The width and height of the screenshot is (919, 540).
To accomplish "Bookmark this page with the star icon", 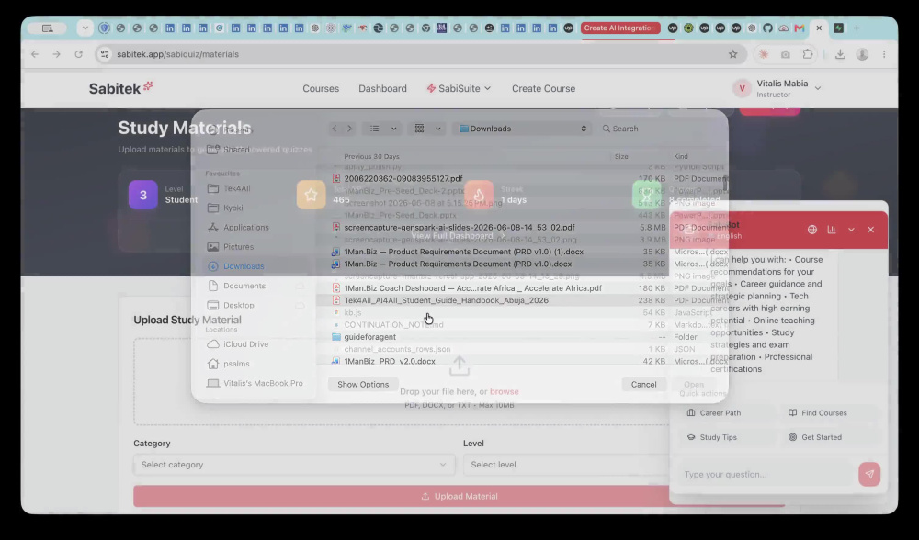I will click(x=732, y=54).
